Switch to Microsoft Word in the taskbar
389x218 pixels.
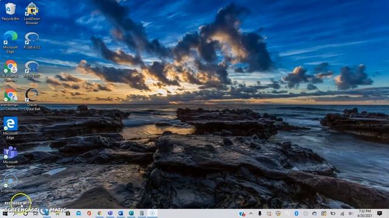[x=121, y=213]
